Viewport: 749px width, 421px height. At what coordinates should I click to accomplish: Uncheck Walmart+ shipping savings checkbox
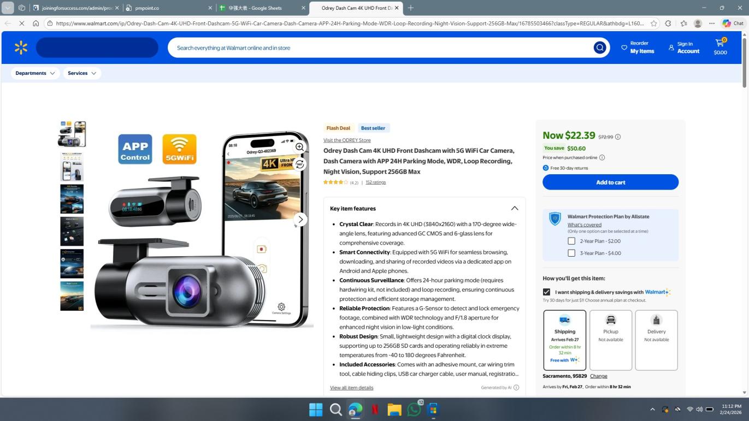tap(546, 292)
